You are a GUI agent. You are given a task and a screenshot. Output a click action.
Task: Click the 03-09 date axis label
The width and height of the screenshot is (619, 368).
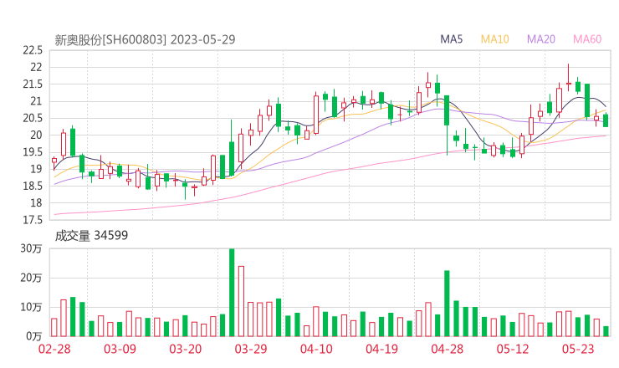[120, 349]
